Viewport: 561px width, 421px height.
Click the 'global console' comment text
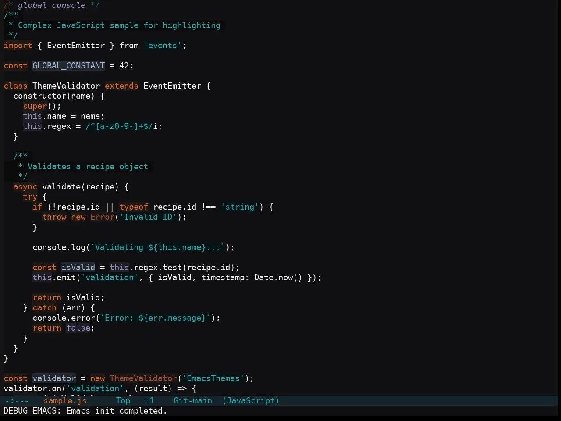click(x=52, y=5)
